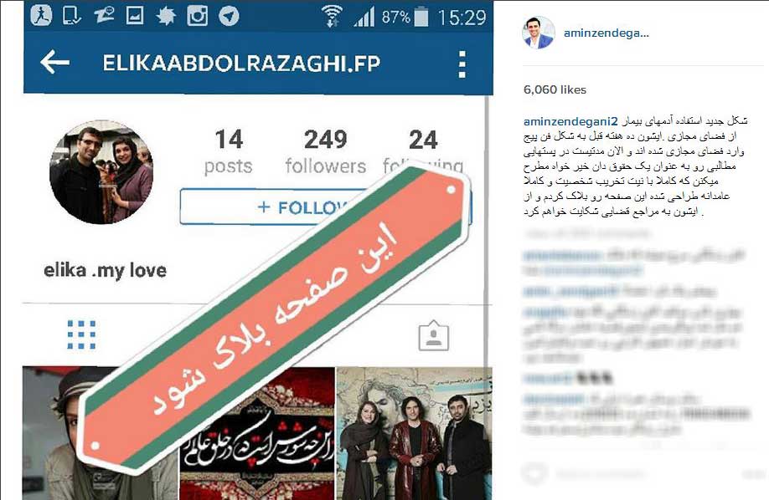This screenshot has height=500, width=769.
Task: Tap the image notification icon
Action: coord(134,16)
